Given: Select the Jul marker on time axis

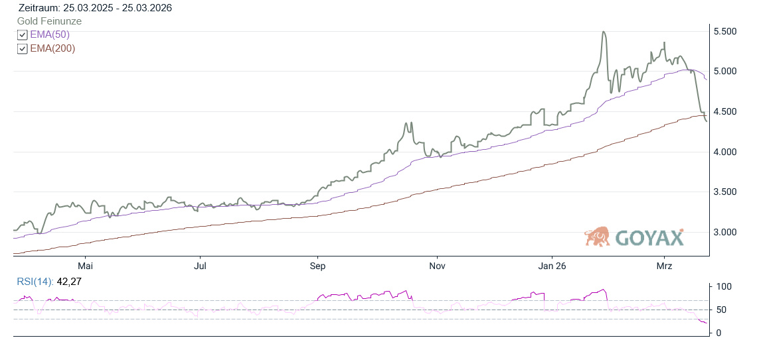Looking at the screenshot, I should point(200,266).
